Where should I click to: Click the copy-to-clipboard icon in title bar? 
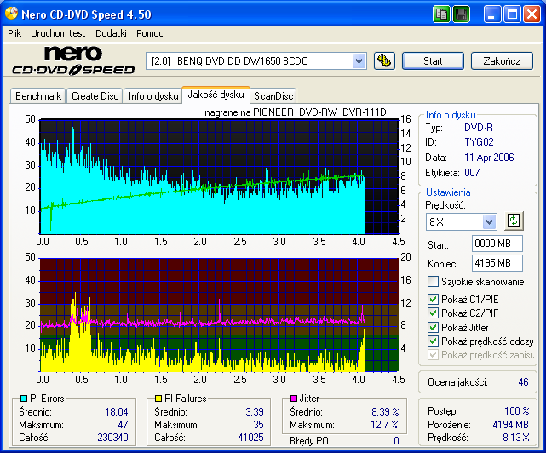point(442,14)
